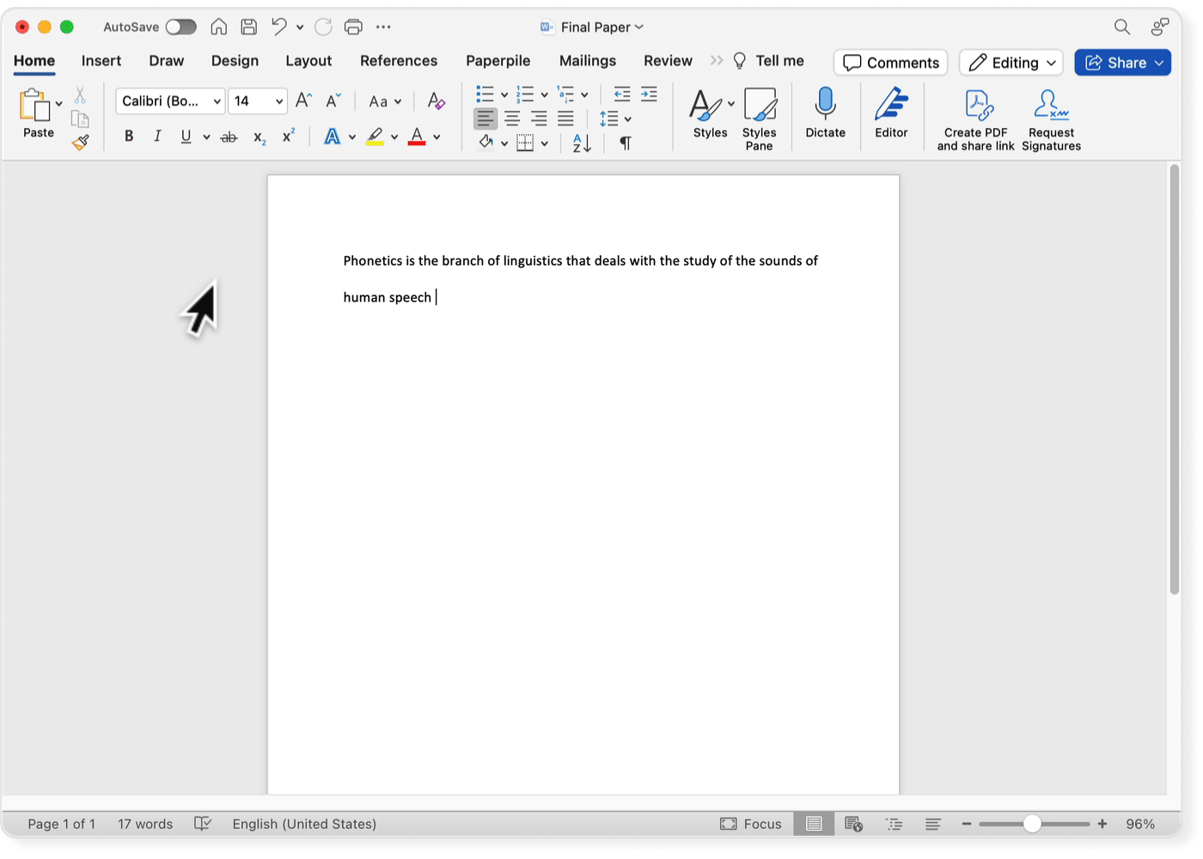Click the zoom slider handle
This screenshot has width=1203, height=859.
tap(1032, 824)
